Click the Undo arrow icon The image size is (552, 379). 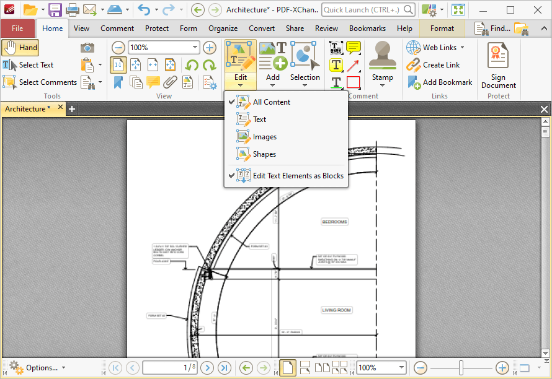(144, 10)
